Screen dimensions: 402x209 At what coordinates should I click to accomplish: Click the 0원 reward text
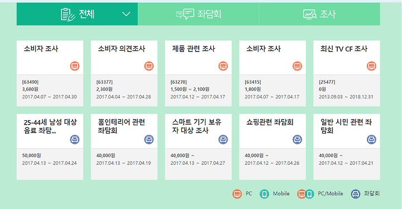[322, 89]
